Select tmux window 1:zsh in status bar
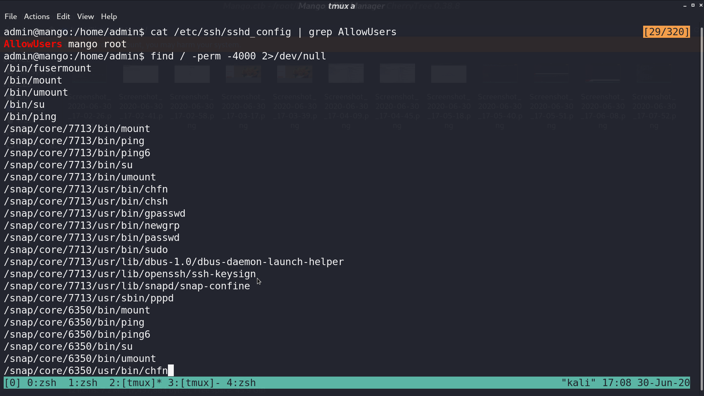This screenshot has width=704, height=396. pyautogui.click(x=83, y=383)
